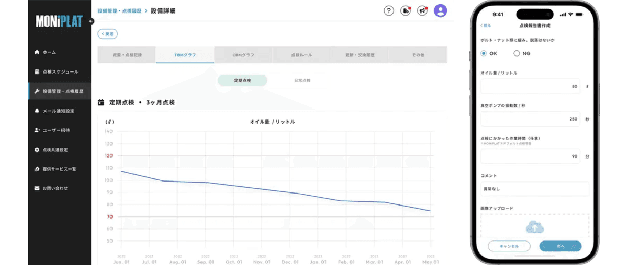Screen dimensions: 628x265
Task: Open the document notifications icon
Action: point(406,11)
